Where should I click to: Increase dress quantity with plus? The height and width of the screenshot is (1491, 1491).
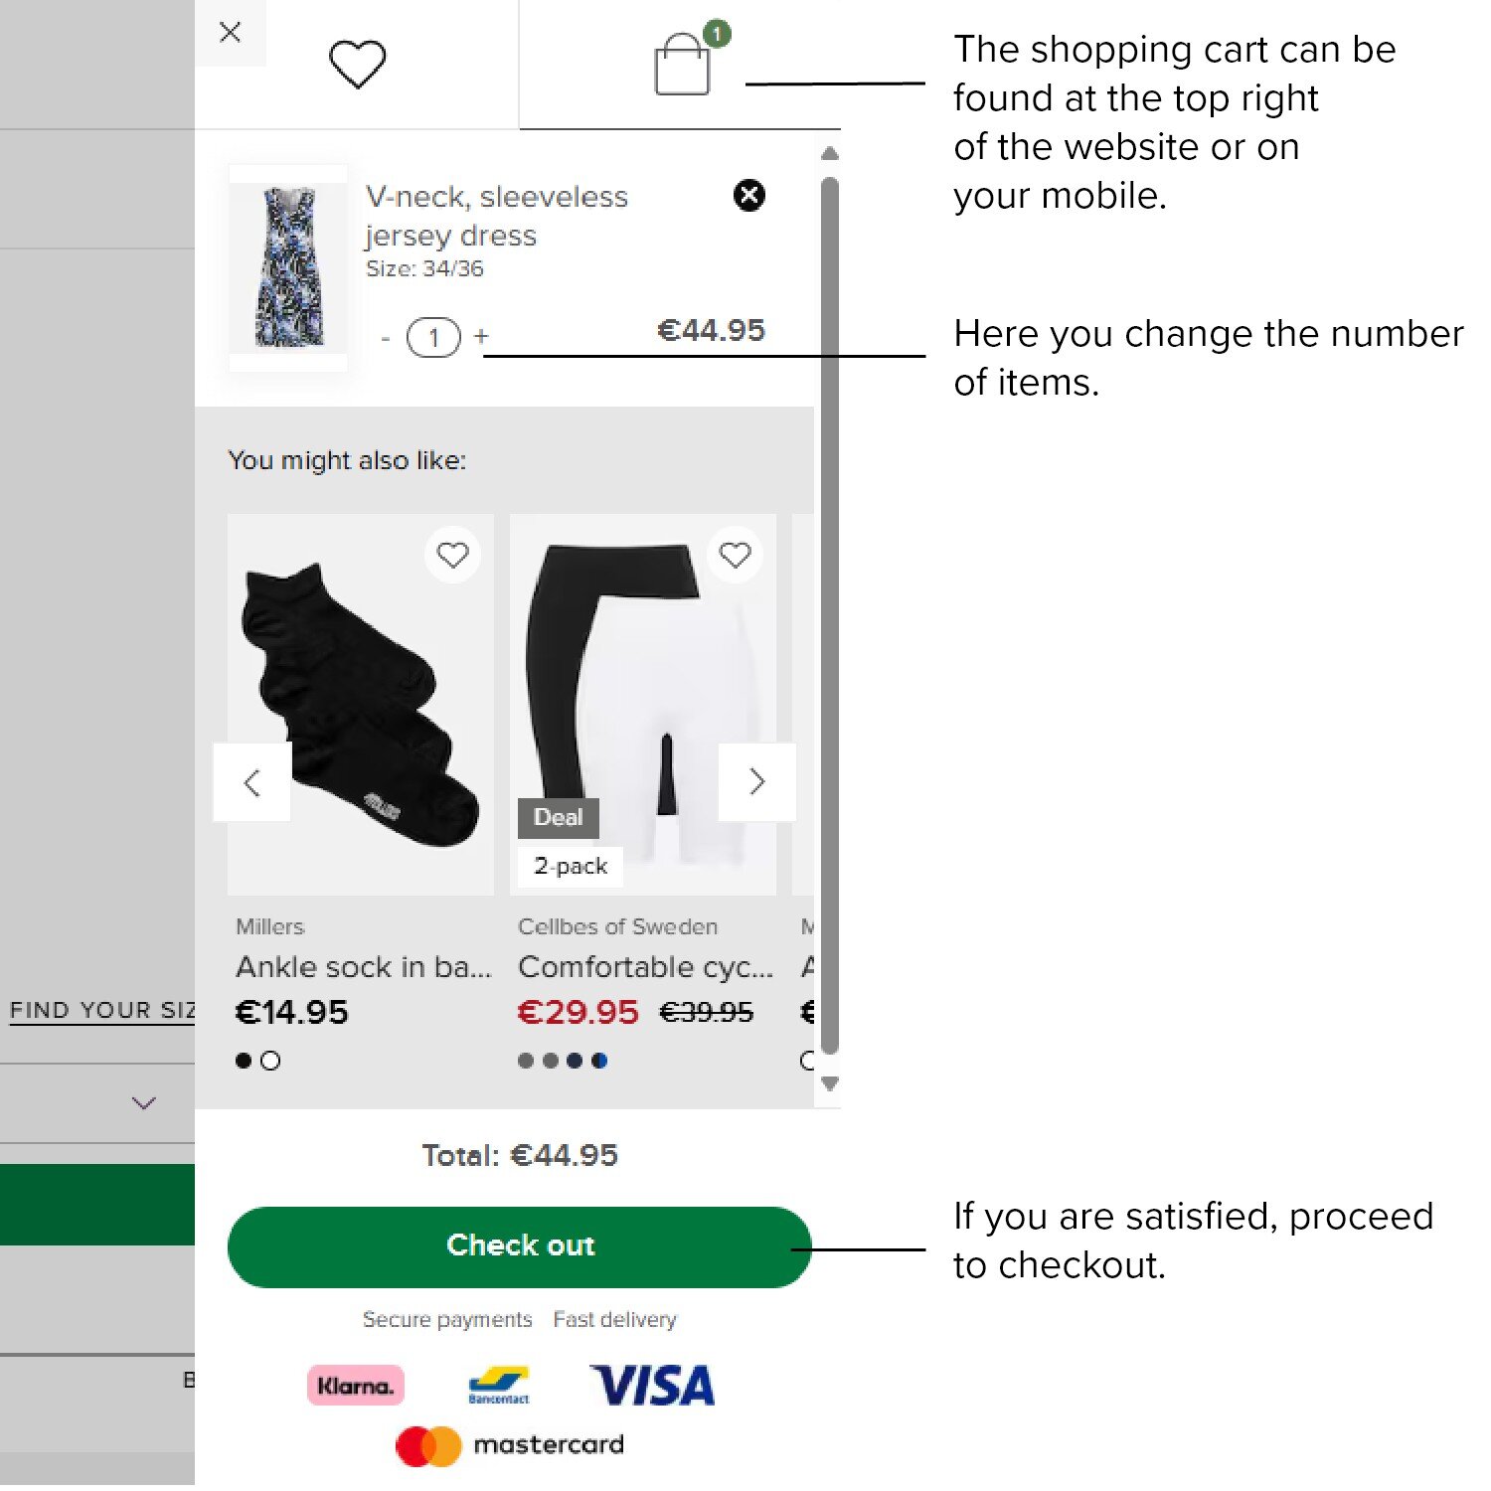click(x=482, y=337)
